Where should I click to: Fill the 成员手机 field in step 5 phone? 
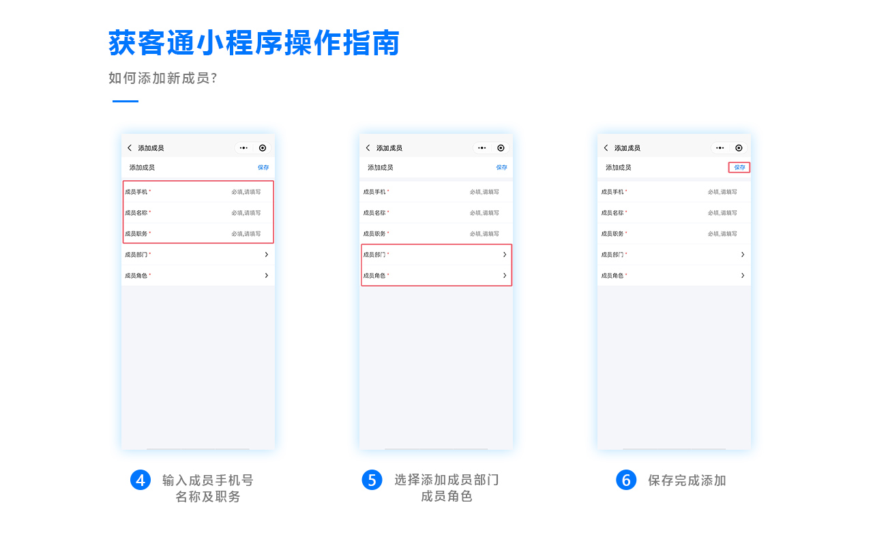click(436, 192)
